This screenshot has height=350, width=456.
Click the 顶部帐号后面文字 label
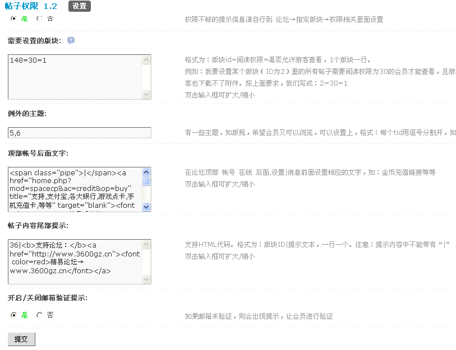(38, 153)
